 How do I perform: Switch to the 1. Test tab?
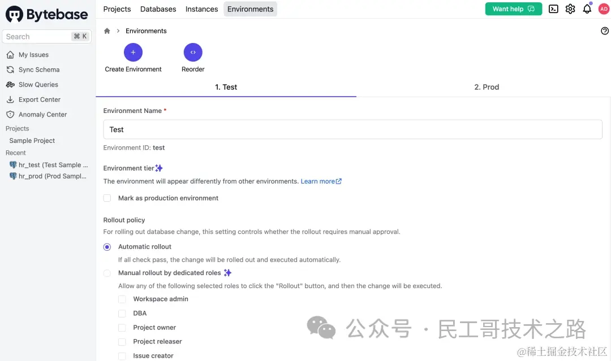(x=226, y=87)
